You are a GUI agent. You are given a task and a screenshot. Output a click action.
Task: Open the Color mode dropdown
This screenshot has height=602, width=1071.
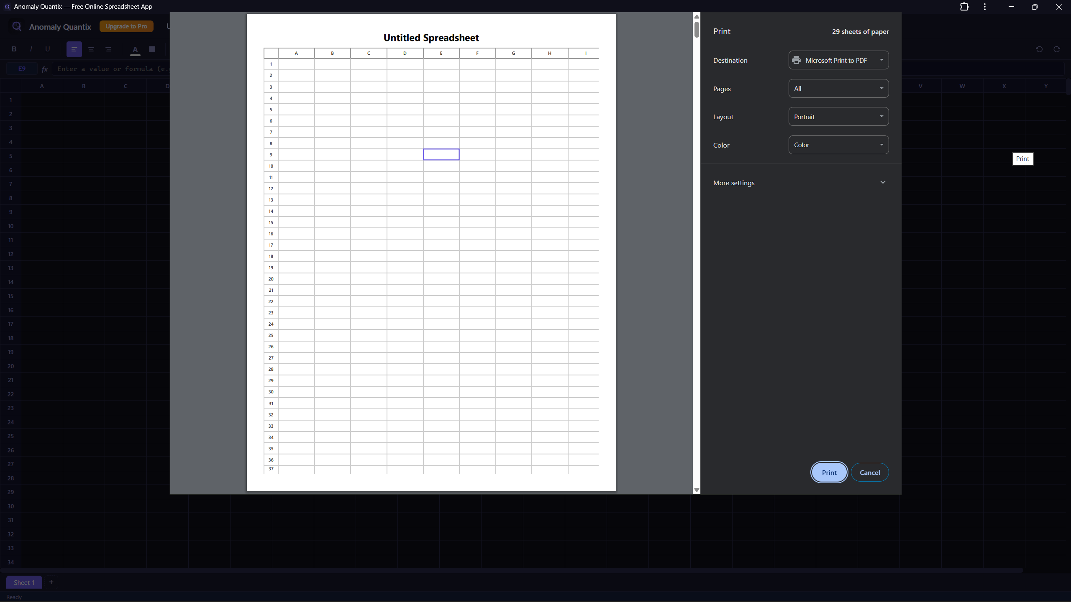838,145
